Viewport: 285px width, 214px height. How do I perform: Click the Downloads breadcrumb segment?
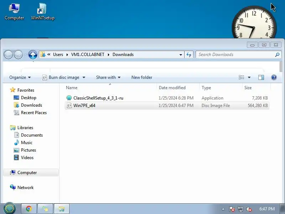(x=123, y=55)
